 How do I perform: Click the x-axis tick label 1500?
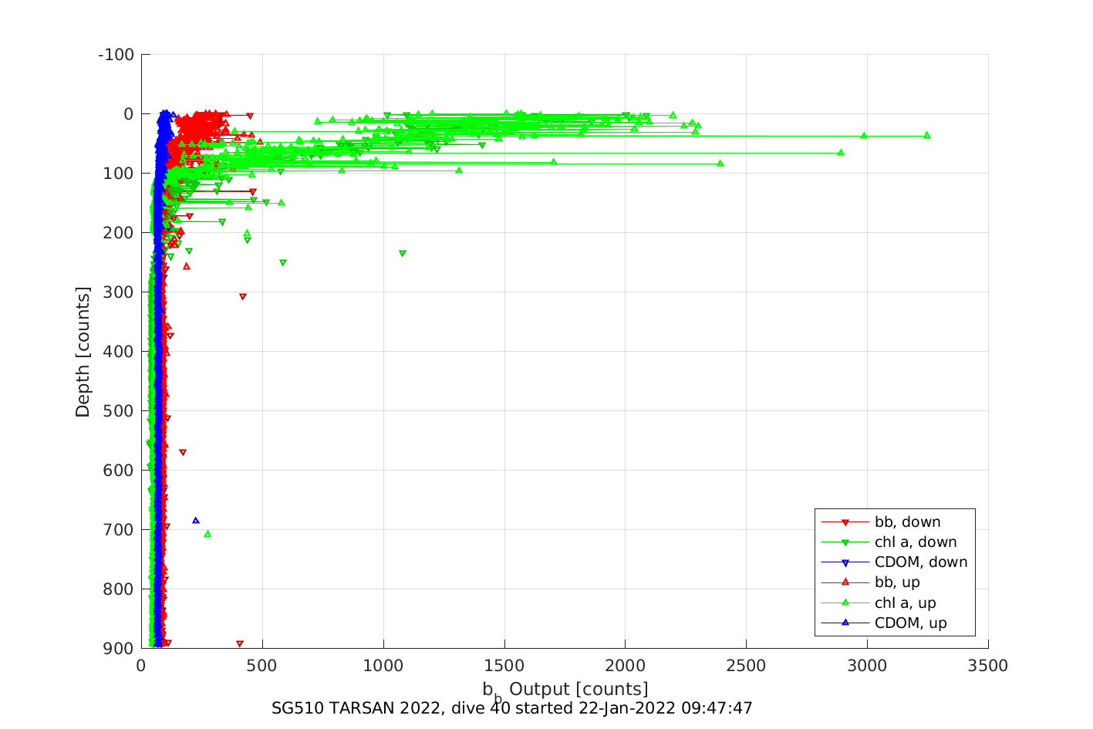(504, 666)
